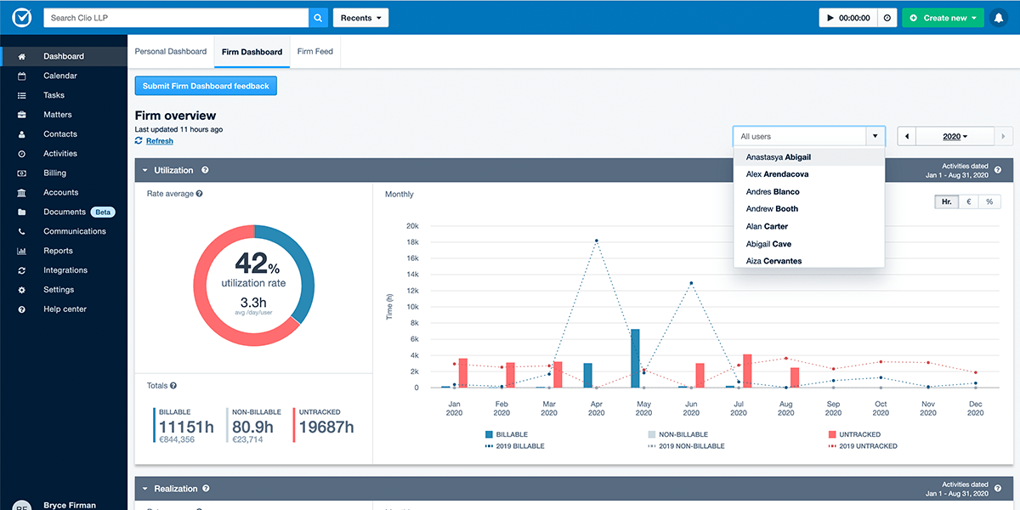Click the Calendar icon in sidebar
Screen dimensions: 1020x510
coord(22,76)
